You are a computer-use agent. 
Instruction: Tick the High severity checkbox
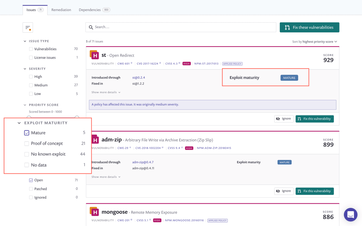(31, 77)
